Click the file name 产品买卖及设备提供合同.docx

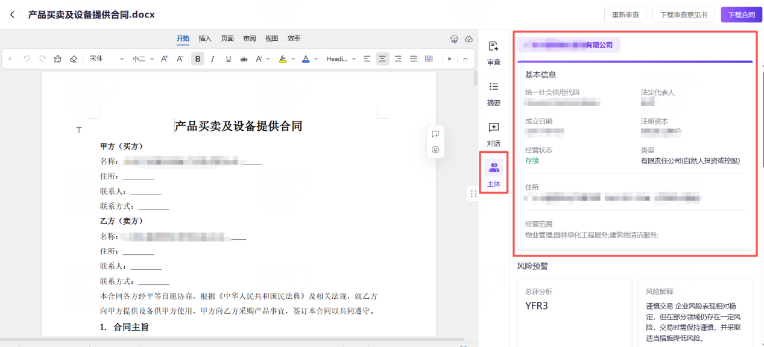91,14
